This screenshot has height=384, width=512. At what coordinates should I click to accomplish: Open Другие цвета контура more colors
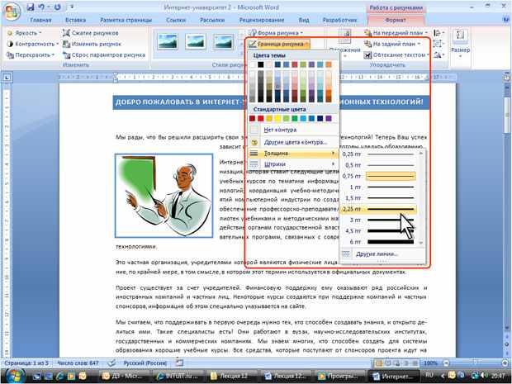(292, 142)
